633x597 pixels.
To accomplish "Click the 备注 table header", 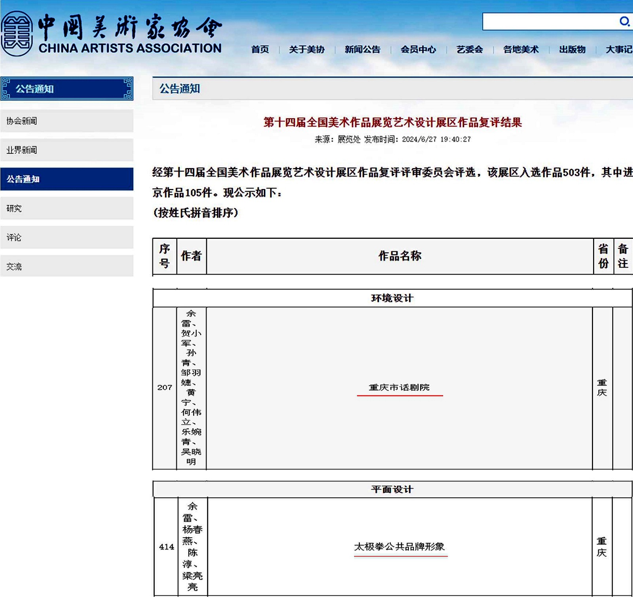I will click(x=623, y=256).
